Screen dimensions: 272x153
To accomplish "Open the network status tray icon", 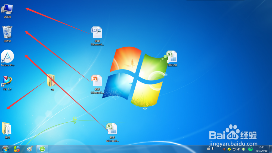I will coord(234,149).
